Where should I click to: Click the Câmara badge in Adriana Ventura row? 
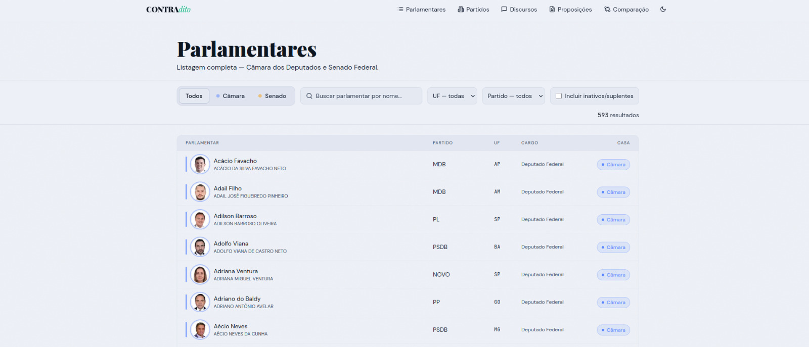point(613,275)
